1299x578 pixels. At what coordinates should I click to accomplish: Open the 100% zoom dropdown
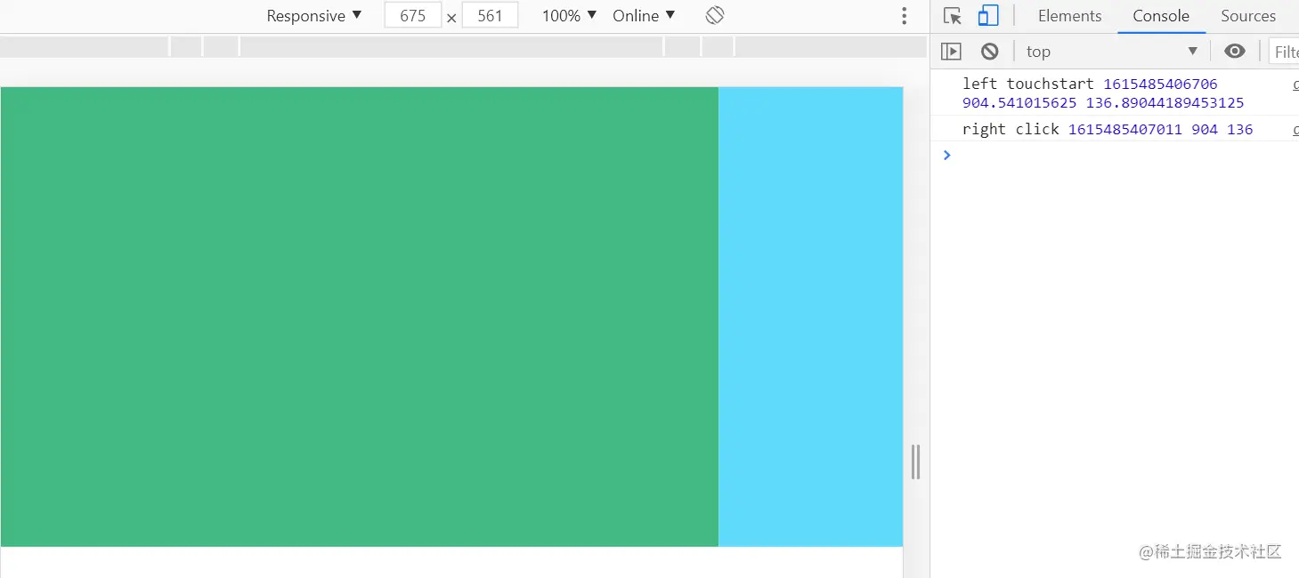(569, 16)
